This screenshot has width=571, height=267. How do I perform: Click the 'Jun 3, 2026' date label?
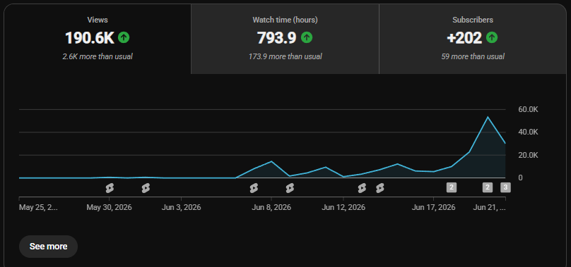(181, 207)
